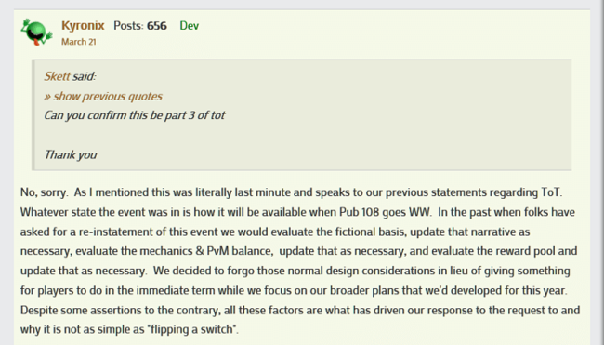Open Kyronix's green alien avatar

tap(36, 32)
